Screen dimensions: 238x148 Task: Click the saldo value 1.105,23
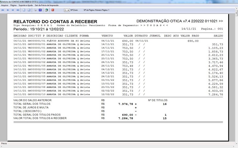tap(215, 48)
